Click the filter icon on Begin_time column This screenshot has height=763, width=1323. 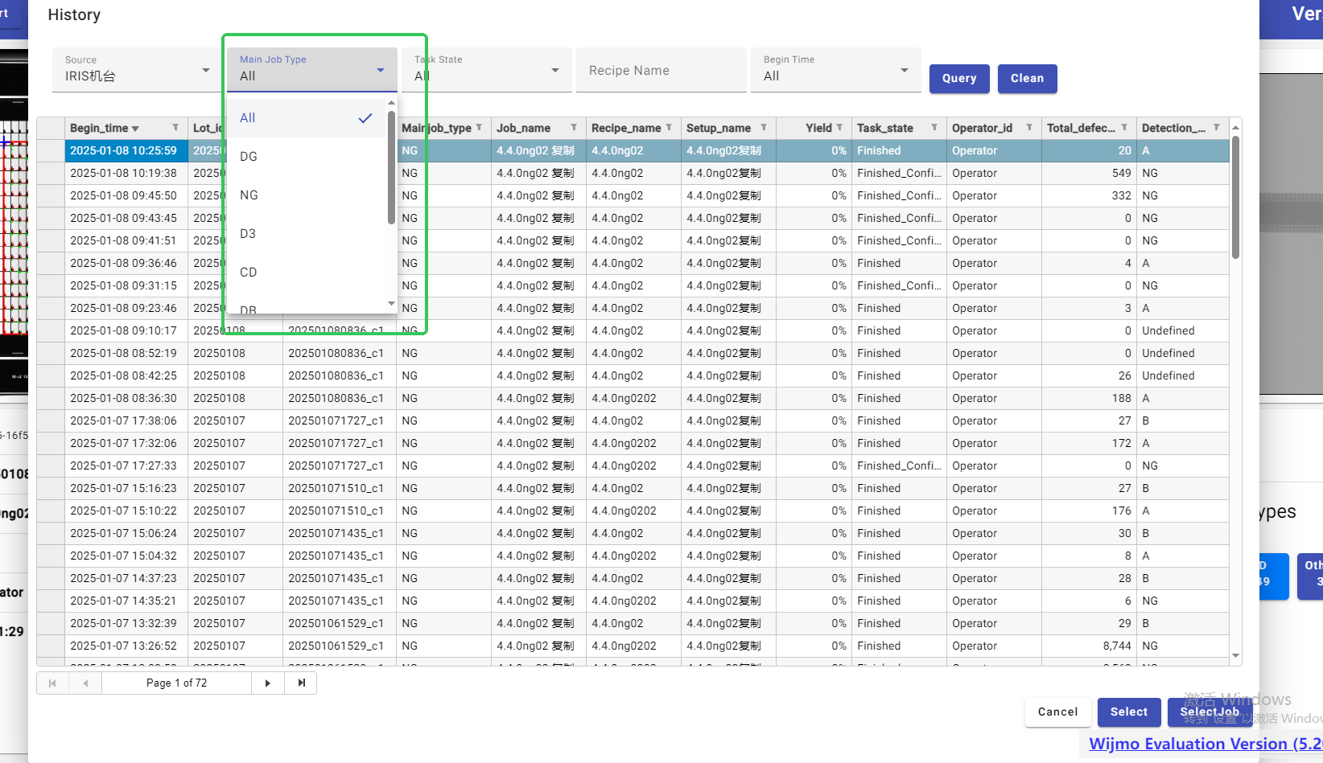pos(175,128)
